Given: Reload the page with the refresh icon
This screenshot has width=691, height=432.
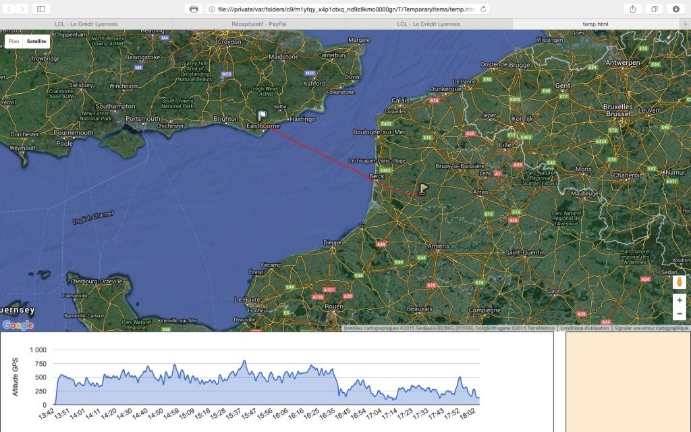Looking at the screenshot, I should (x=483, y=9).
